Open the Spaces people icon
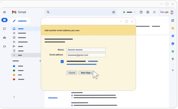 [4, 38]
